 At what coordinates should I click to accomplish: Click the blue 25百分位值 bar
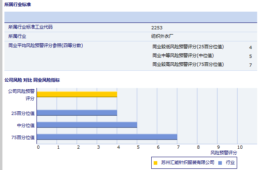pyautogui.click(x=77, y=113)
